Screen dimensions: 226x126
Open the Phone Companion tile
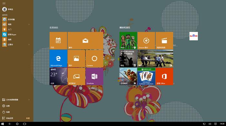click(77, 76)
